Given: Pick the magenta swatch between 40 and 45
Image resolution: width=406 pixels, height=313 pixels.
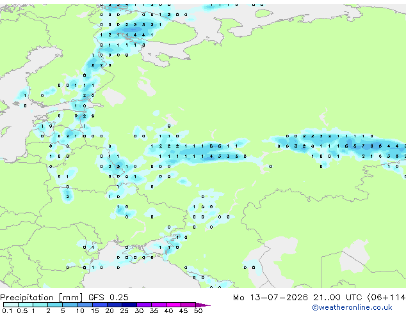Looking at the screenshot, I should (174, 305).
